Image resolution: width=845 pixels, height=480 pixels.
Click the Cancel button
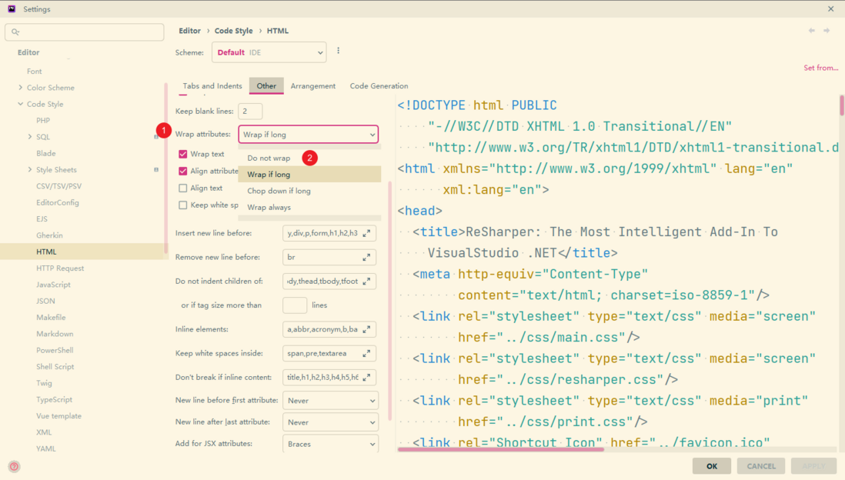pyautogui.click(x=761, y=466)
